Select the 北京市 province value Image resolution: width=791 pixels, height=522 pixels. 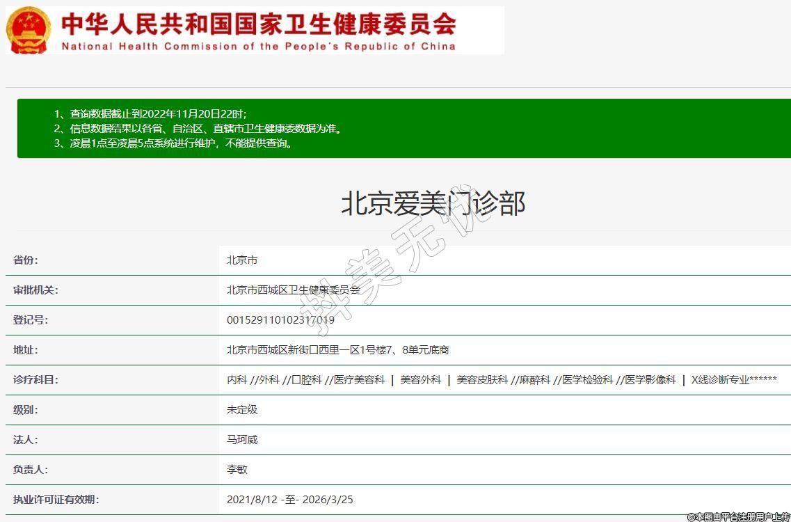242,260
